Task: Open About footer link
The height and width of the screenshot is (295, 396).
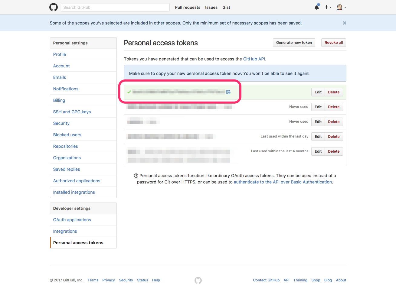Action: [x=341, y=280]
